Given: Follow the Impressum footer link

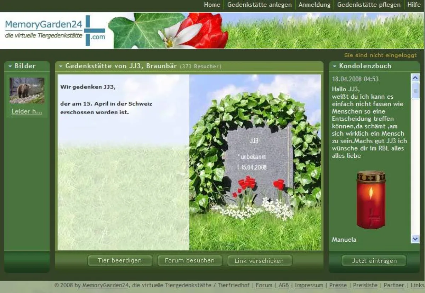Looking at the screenshot, I should pos(308,285).
